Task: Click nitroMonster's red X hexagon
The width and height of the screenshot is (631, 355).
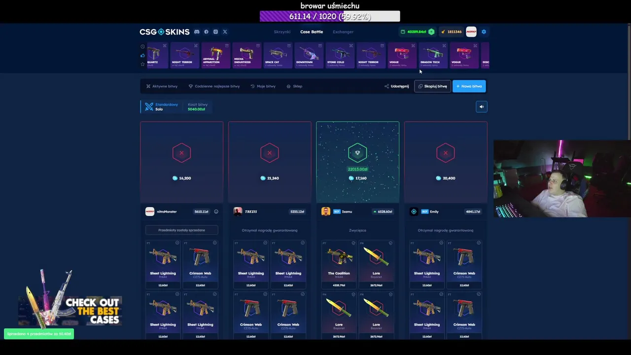Action: [181, 153]
